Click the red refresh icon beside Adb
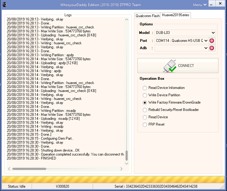Image resolution: width=227 pixels, height=191 pixels. tap(212, 48)
